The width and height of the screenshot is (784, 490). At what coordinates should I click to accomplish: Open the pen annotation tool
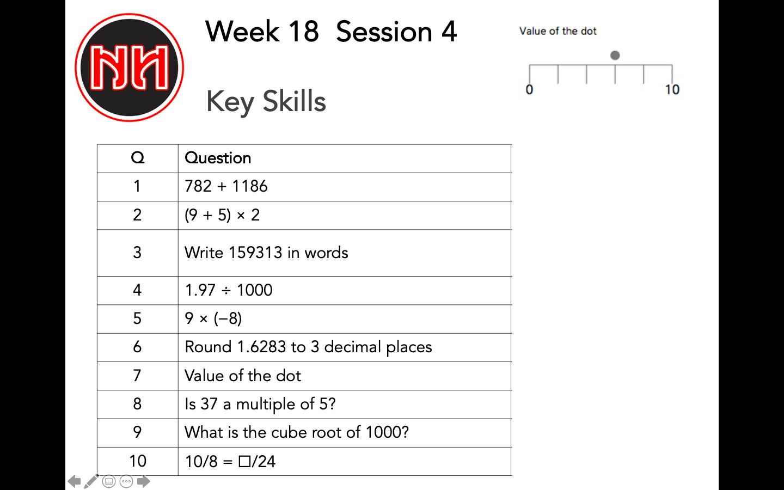(91, 481)
